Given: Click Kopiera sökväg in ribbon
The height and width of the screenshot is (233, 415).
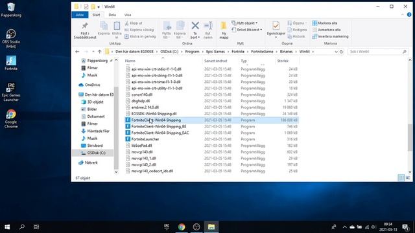Looking at the screenshot, I should click(139, 30).
